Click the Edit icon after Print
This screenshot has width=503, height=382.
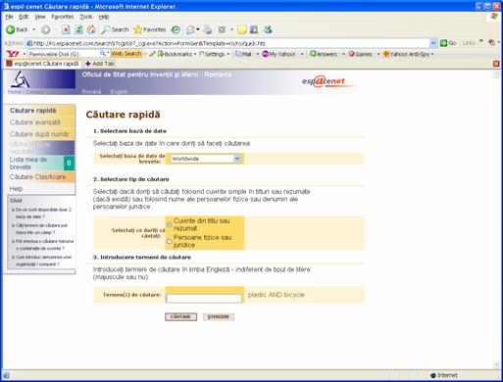tap(222, 30)
